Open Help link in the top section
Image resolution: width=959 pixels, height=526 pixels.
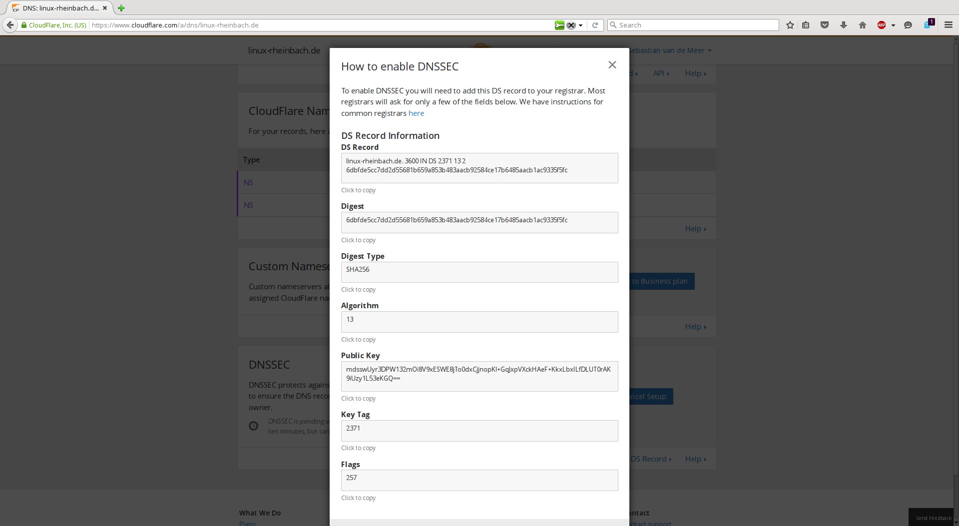pyautogui.click(x=695, y=73)
